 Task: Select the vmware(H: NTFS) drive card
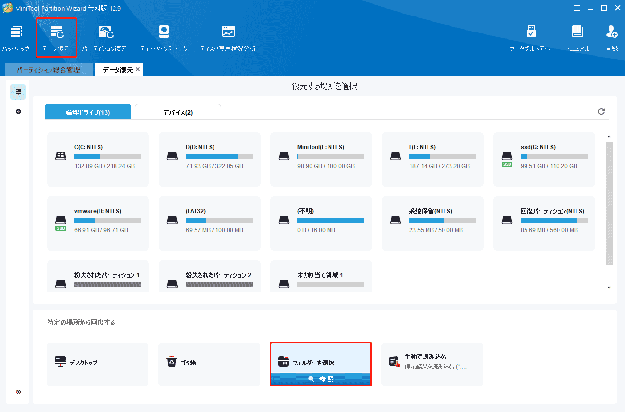point(98,223)
